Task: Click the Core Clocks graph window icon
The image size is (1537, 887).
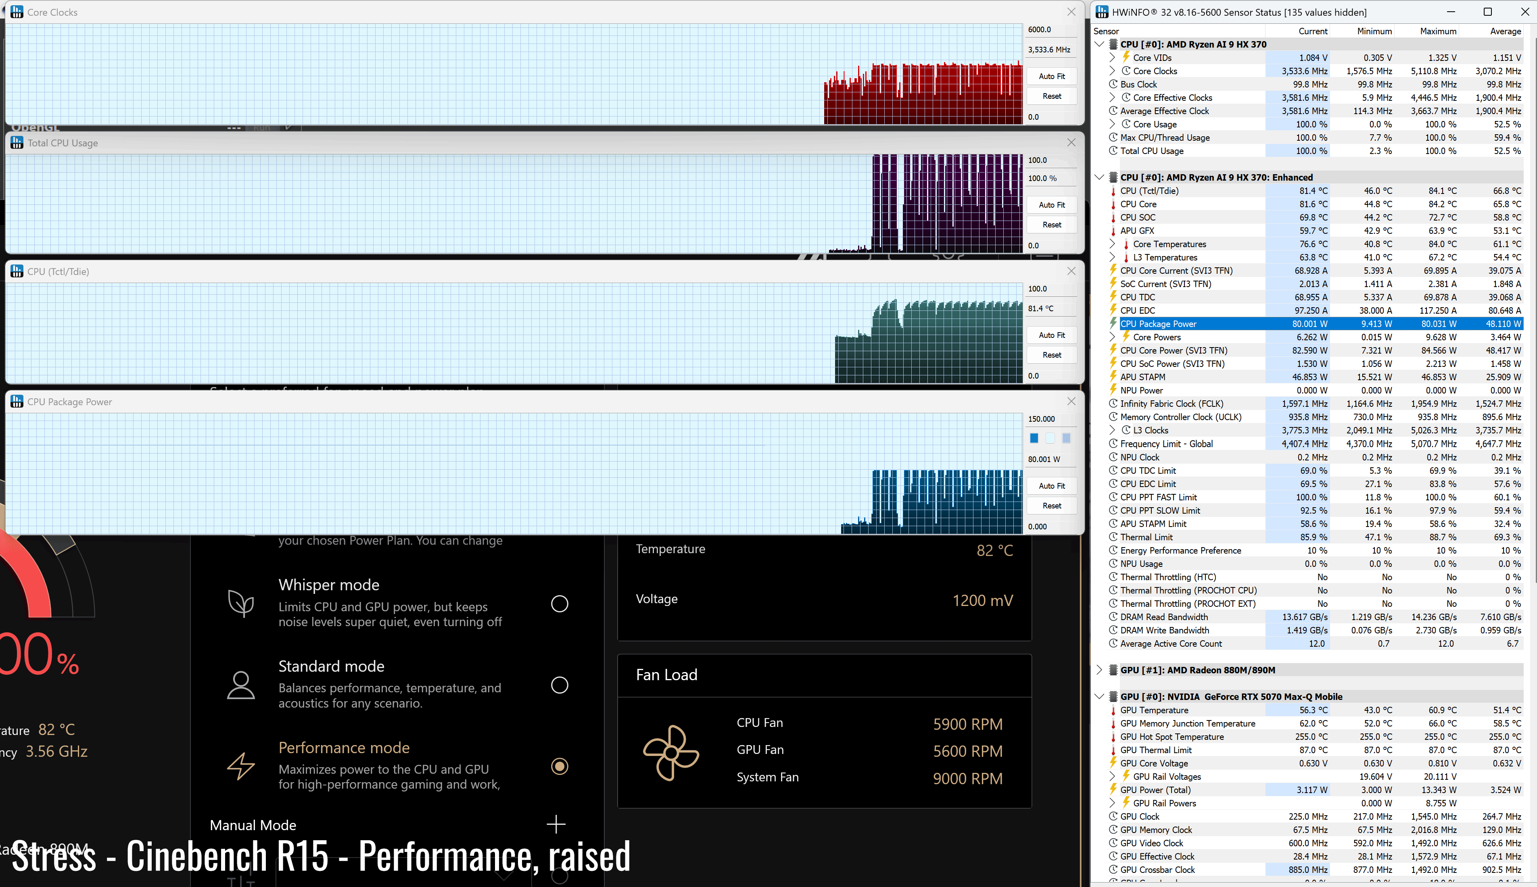Action: coord(17,12)
